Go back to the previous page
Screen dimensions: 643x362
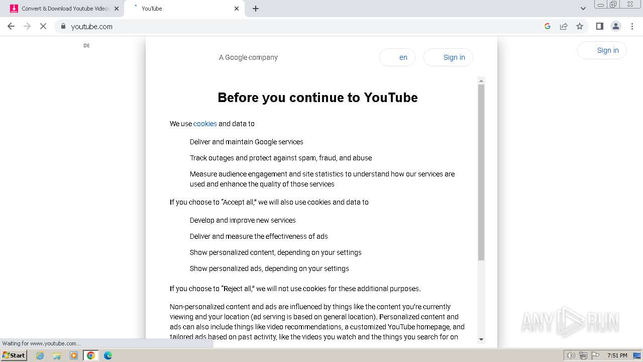(11, 26)
